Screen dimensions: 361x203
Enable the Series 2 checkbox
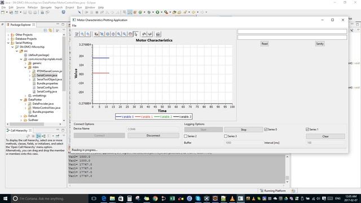(186, 136)
